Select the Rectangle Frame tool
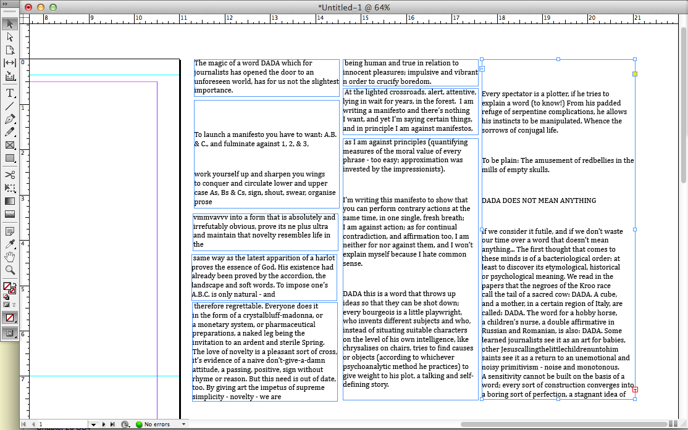688x430 pixels. click(x=10, y=145)
